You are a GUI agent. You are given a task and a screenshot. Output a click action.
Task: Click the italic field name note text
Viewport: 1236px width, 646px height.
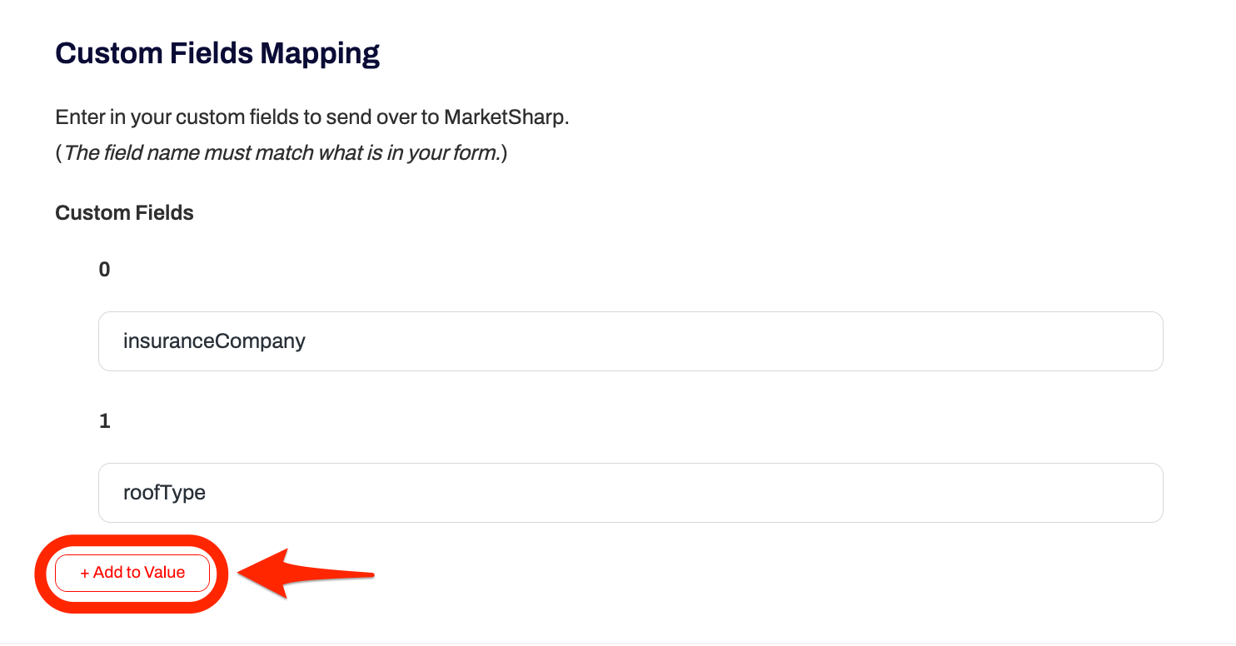coord(283,152)
